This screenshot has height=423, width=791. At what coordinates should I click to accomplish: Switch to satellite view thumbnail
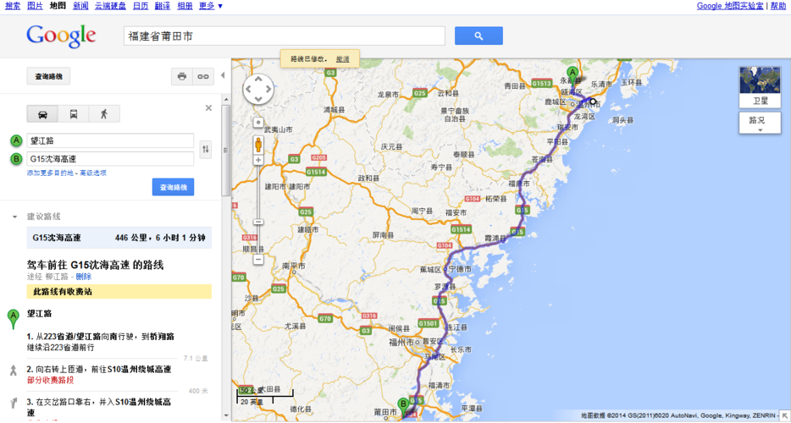tap(760, 87)
